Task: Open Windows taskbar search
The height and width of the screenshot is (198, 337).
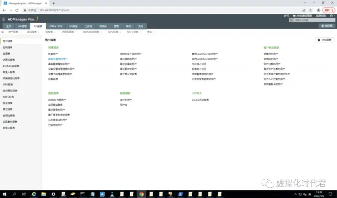Action: 14,194
